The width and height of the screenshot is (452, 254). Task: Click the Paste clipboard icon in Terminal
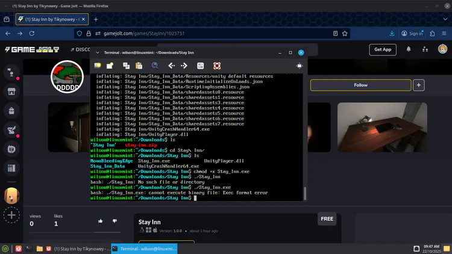[x=139, y=66]
